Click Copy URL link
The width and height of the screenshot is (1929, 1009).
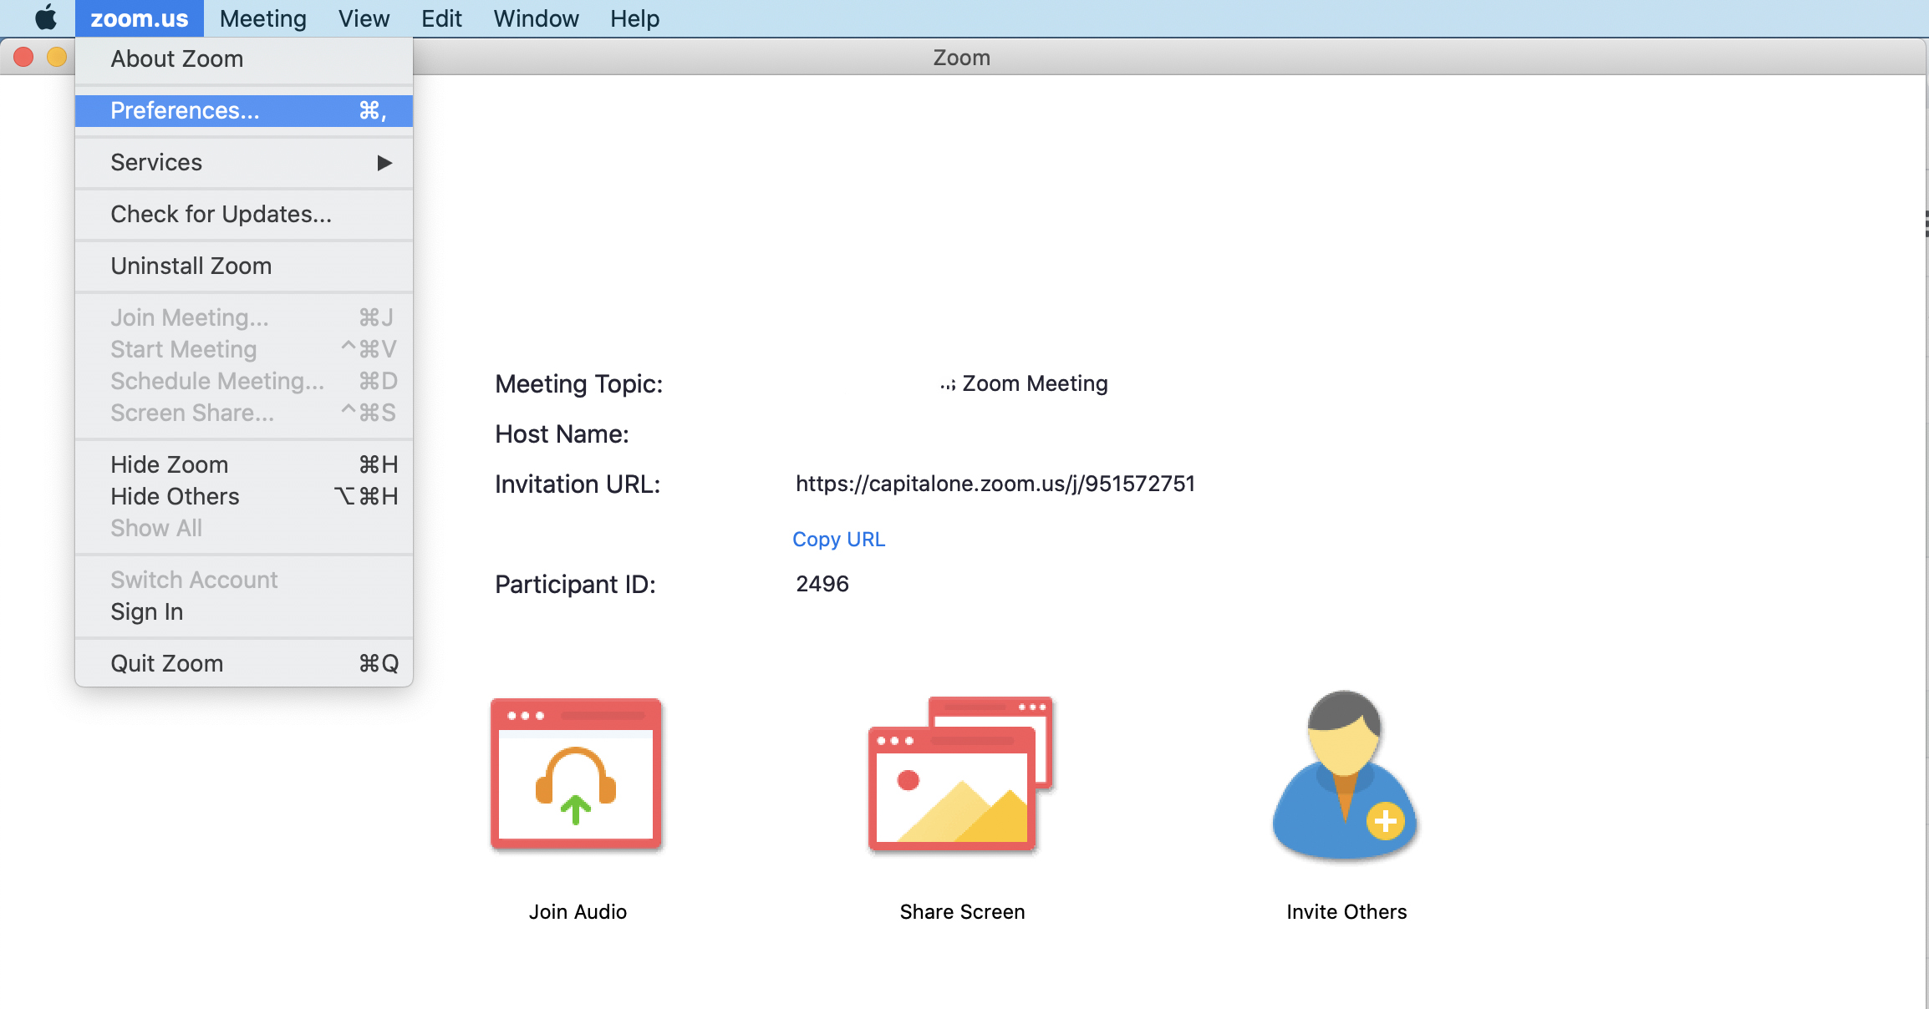(x=838, y=538)
